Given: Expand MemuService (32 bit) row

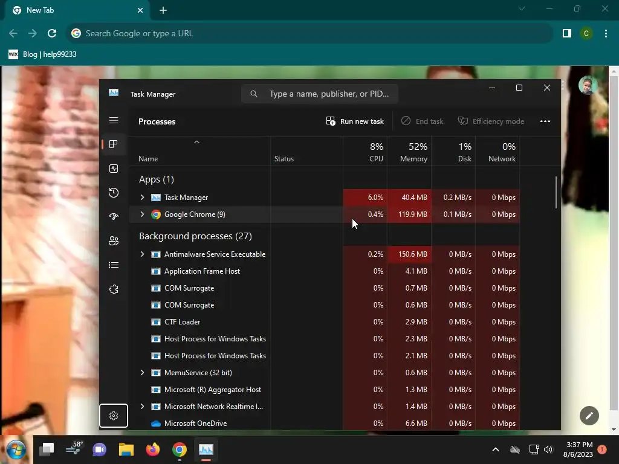Looking at the screenshot, I should (142, 372).
